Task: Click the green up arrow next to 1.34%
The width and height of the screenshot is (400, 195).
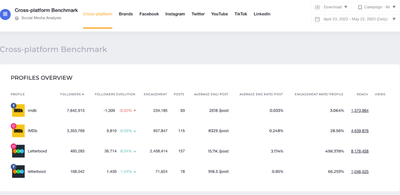Action: click(135, 172)
